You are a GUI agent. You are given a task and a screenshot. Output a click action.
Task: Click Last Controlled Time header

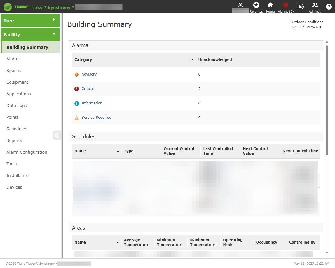[x=218, y=151]
